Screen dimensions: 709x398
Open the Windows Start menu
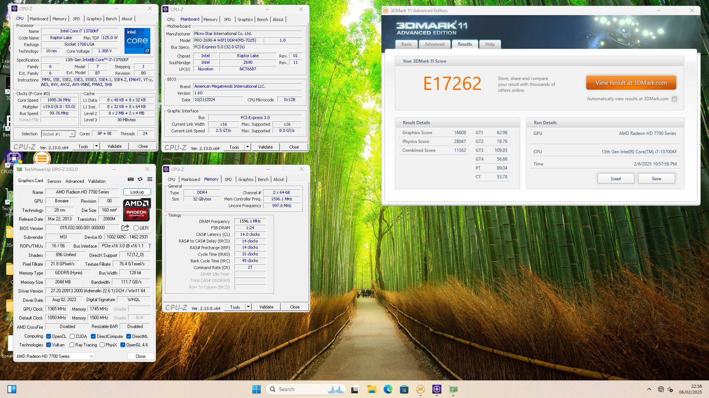click(256, 389)
